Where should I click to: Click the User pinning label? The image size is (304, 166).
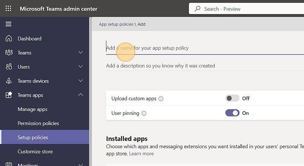(x=125, y=113)
